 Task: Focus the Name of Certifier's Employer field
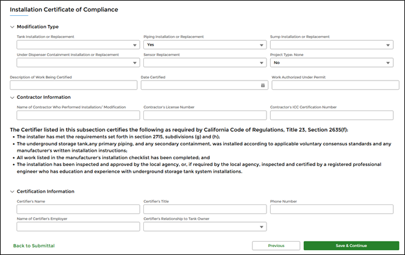click(78, 227)
